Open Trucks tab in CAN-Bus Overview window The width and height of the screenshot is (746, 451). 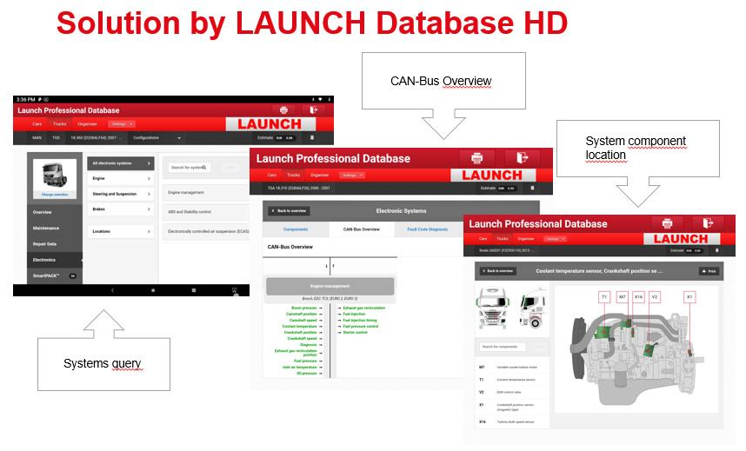point(293,175)
